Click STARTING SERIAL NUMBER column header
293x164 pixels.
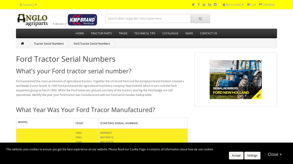119,123
